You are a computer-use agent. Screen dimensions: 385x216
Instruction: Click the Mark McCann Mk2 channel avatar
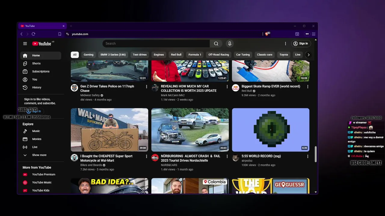(x=155, y=88)
